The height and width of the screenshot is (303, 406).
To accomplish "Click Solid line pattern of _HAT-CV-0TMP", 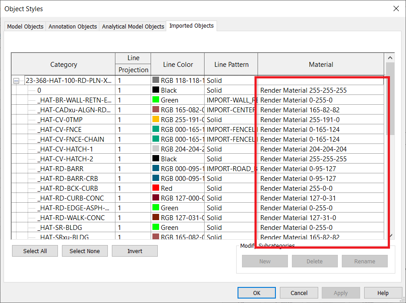I will click(231, 120).
